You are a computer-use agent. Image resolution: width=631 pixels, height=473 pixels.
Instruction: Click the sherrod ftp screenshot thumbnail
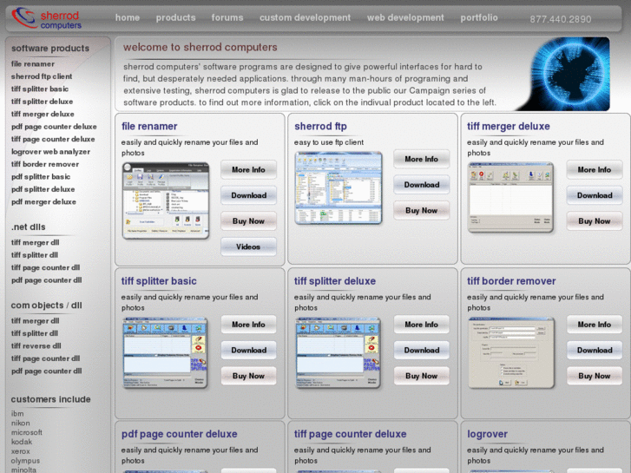(339, 188)
